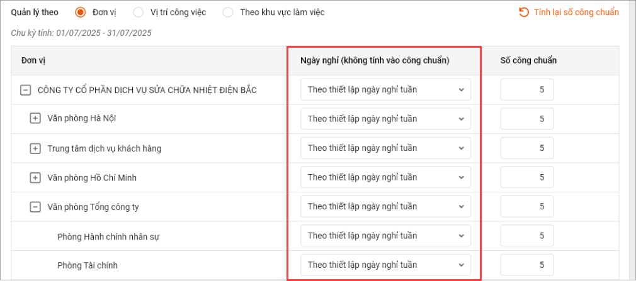Image resolution: width=636 pixels, height=281 pixels.
Task: Click Tính lại số công chuẩn link
Action: [576, 12]
